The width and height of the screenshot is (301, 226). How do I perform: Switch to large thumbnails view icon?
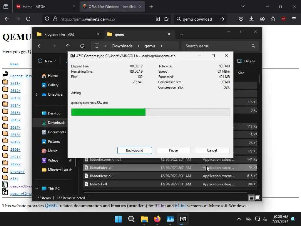(258, 198)
